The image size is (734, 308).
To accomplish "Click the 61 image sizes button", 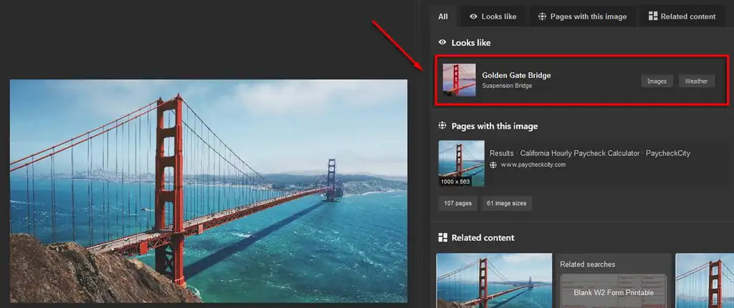I will coord(507,204).
